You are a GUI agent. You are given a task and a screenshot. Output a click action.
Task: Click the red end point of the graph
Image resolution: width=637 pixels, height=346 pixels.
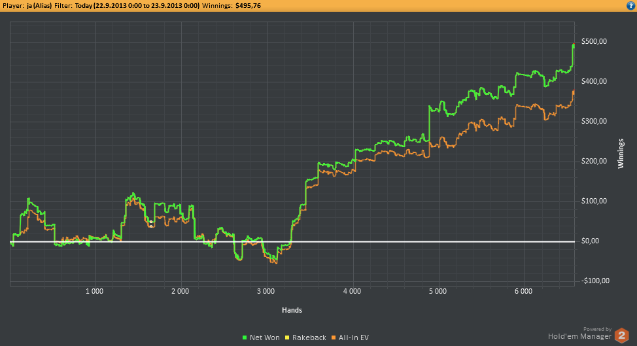(574, 44)
